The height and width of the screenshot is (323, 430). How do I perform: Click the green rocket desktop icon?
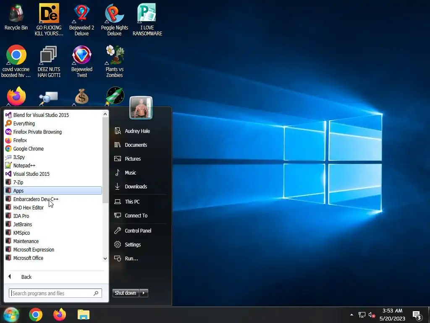(x=115, y=96)
